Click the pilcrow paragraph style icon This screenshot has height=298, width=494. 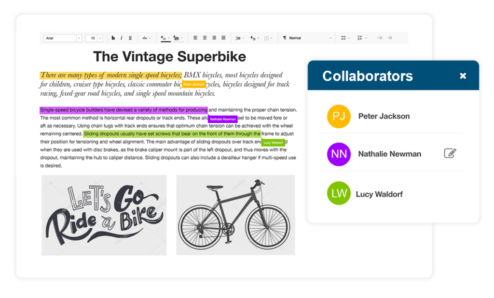coord(285,38)
